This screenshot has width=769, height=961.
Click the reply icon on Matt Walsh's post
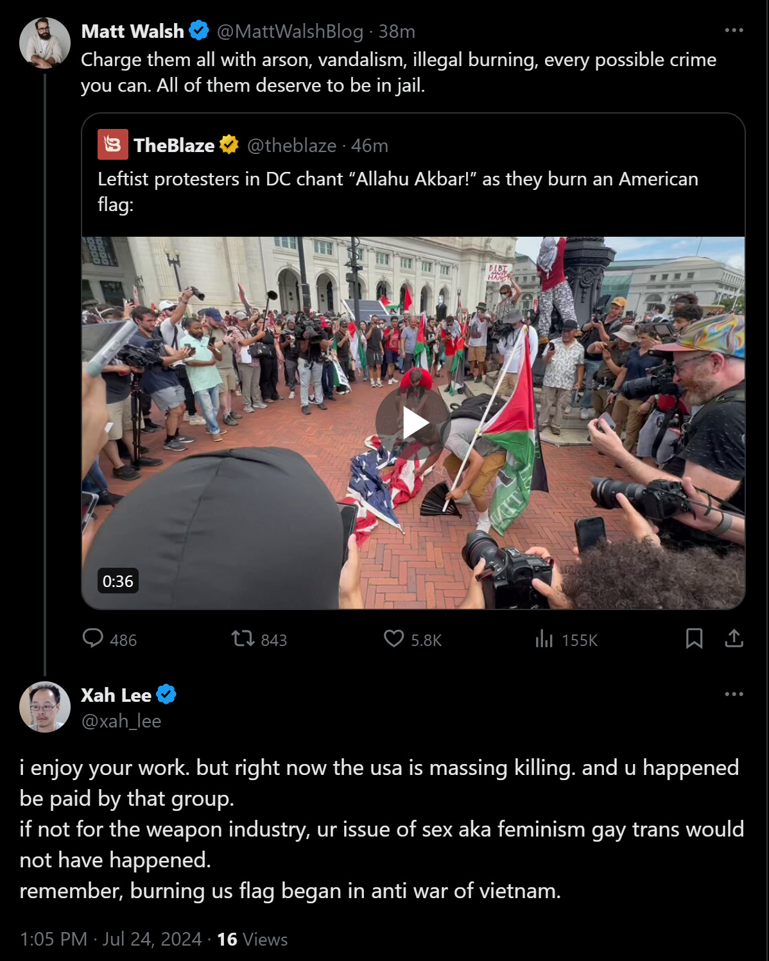point(93,638)
